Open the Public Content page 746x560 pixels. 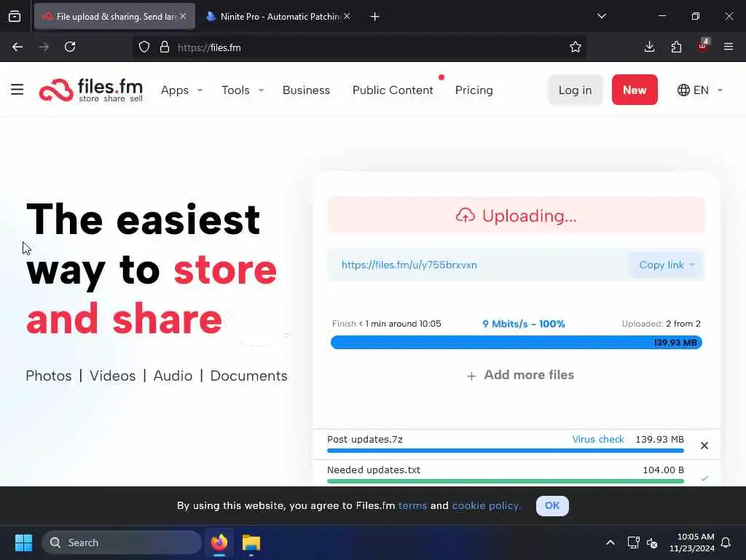(393, 90)
